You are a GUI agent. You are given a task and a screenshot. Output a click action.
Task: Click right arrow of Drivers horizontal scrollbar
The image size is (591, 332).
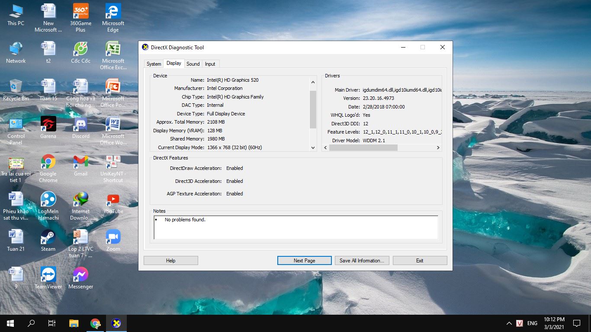(438, 148)
